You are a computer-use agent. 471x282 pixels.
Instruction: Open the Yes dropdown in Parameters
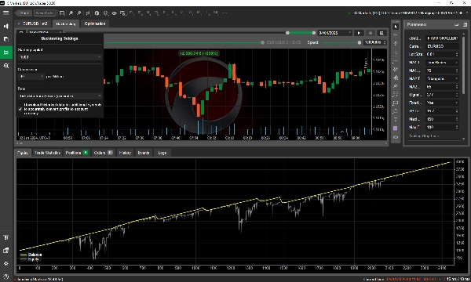coord(442,103)
